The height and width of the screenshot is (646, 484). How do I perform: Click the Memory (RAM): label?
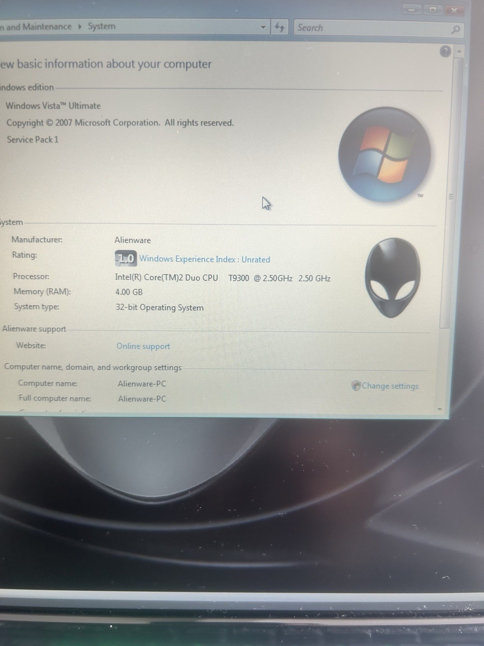point(42,292)
